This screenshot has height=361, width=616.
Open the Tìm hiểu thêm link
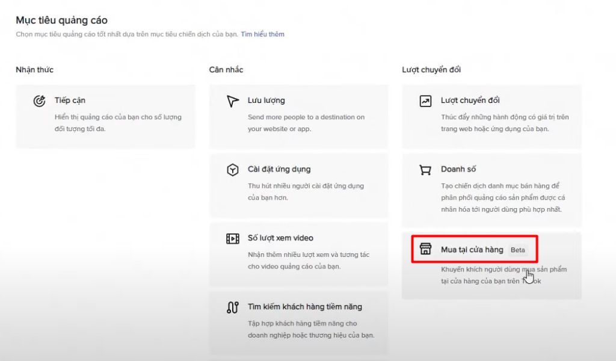pos(262,34)
